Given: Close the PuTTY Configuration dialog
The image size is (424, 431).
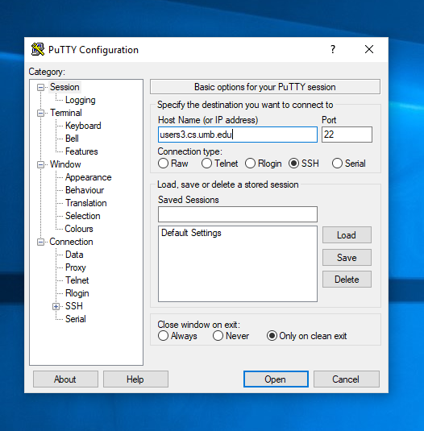Looking at the screenshot, I should pyautogui.click(x=369, y=49).
